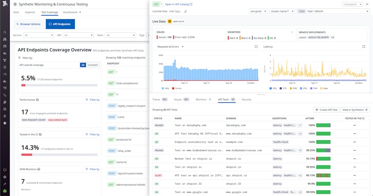Select the API Endpoints tab

(x=60, y=24)
